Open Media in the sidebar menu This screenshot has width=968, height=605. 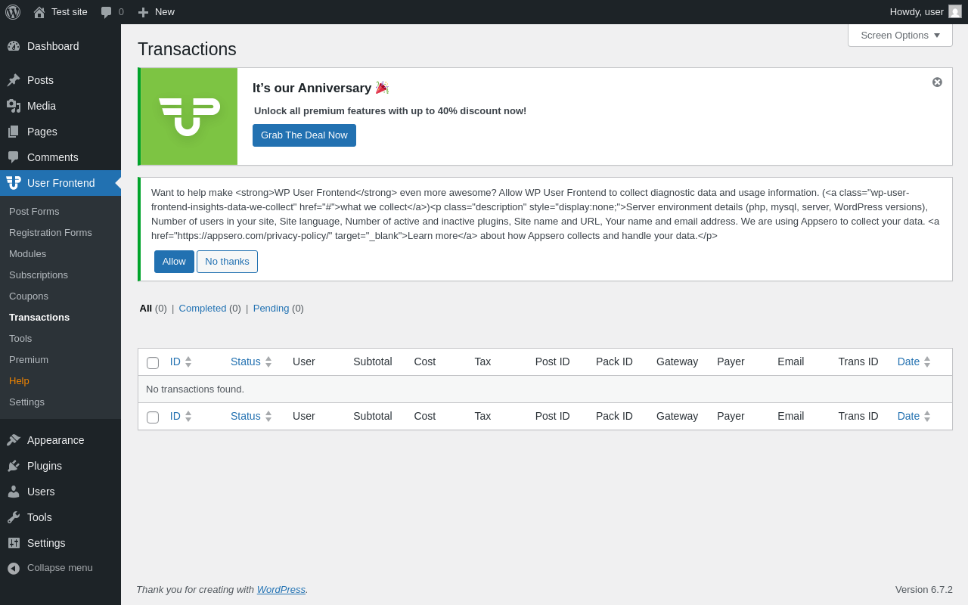(x=60, y=106)
